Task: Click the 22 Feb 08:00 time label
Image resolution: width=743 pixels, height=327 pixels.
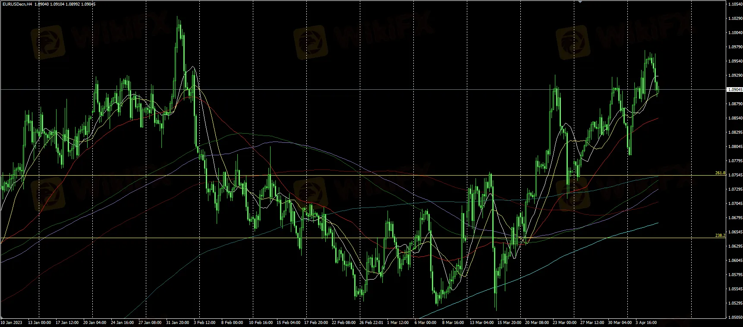Action: tap(344, 323)
